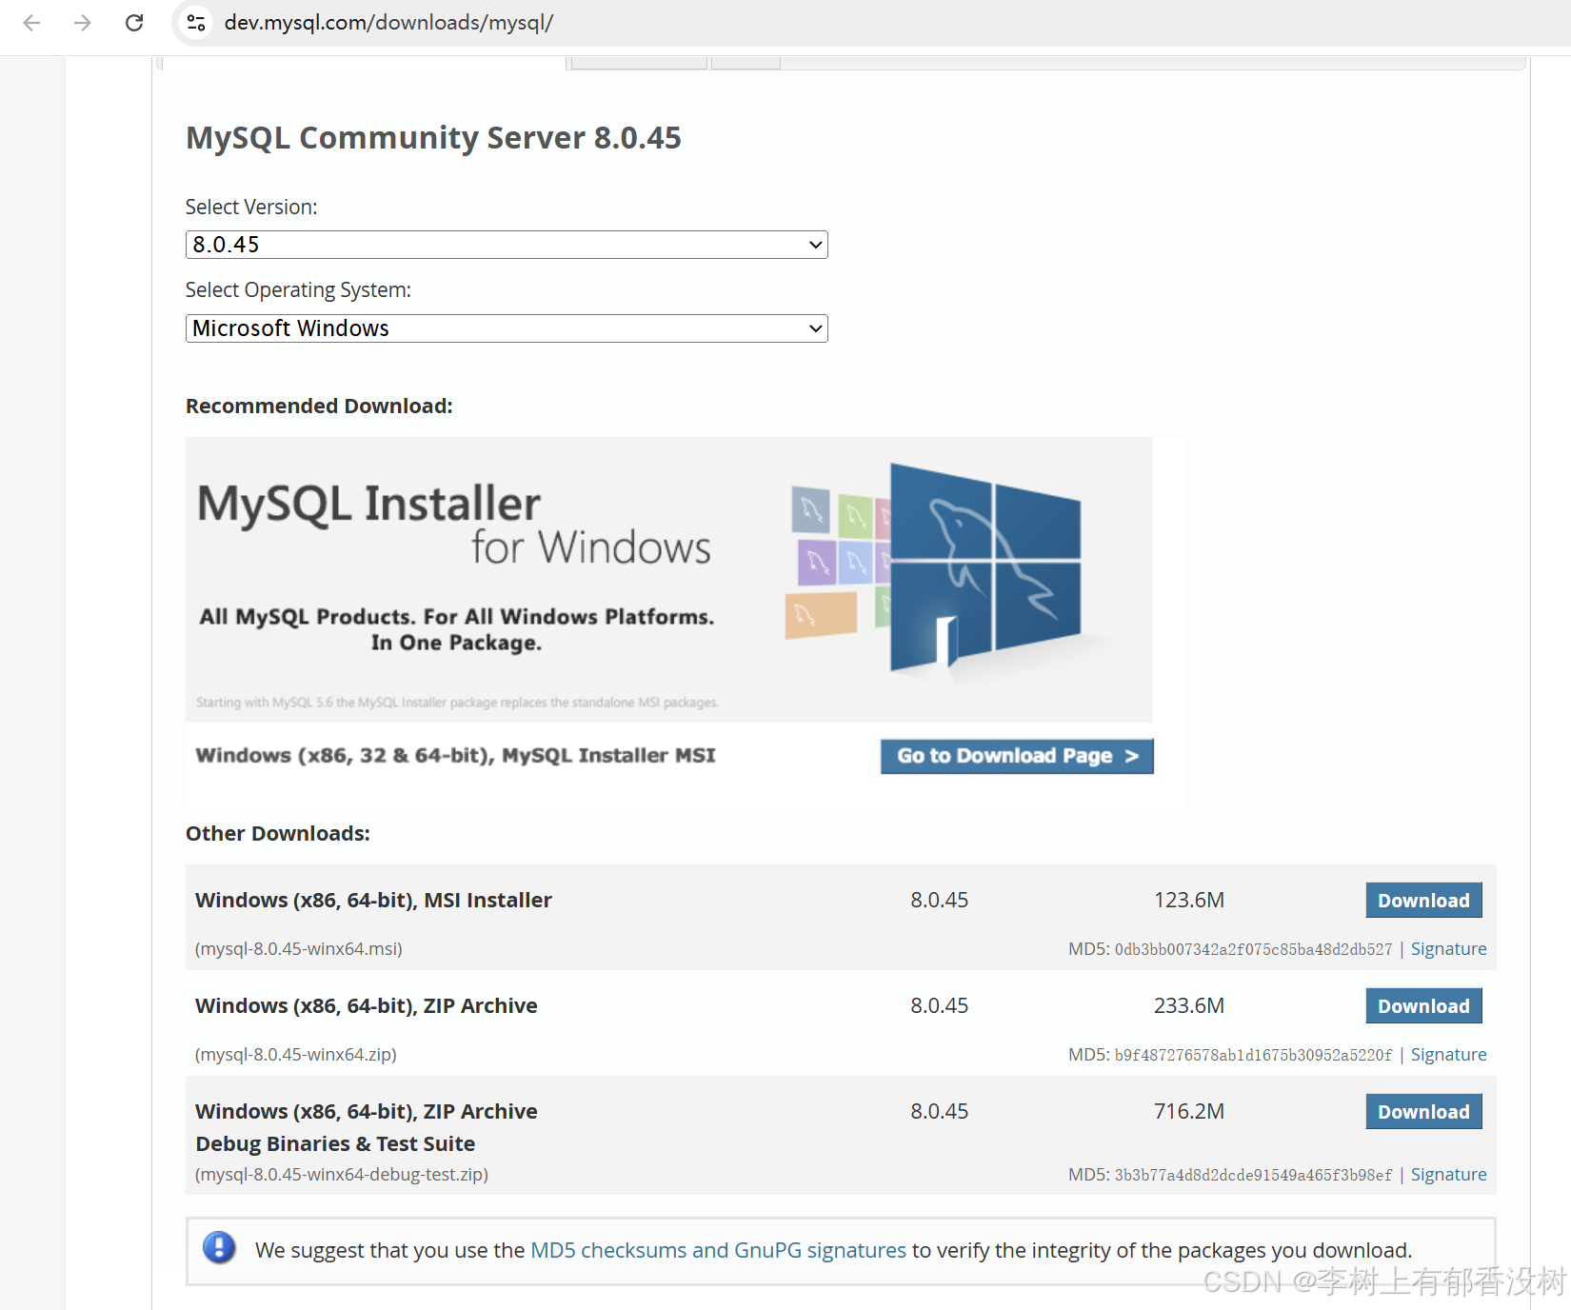Click the 716.2M file size value
The width and height of the screenshot is (1571, 1310).
tap(1189, 1112)
